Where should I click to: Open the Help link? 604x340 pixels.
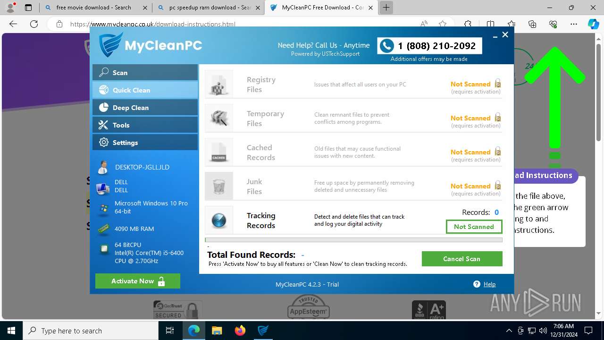pos(490,284)
